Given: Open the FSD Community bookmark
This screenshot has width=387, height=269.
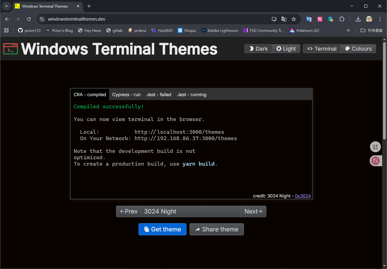Looking at the screenshot, I should (264, 30).
